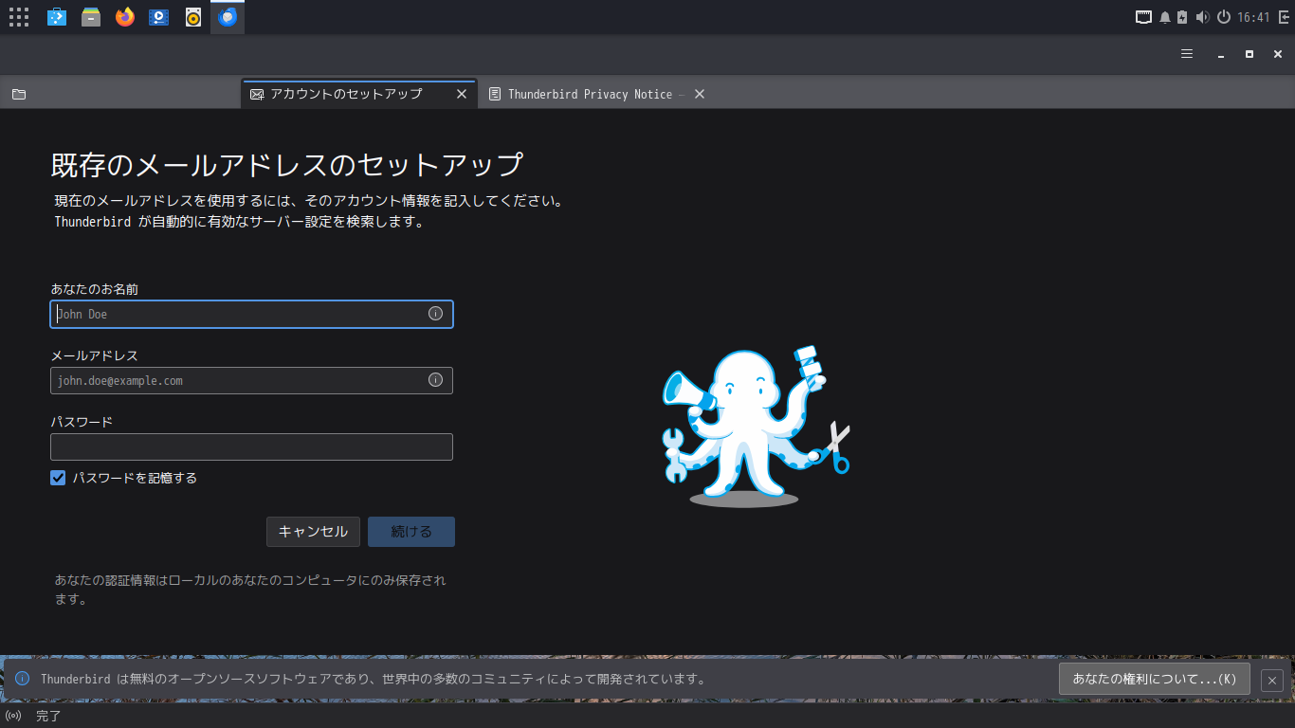Check the battery charging indicator
This screenshot has height=728, width=1295.
[x=1182, y=17]
